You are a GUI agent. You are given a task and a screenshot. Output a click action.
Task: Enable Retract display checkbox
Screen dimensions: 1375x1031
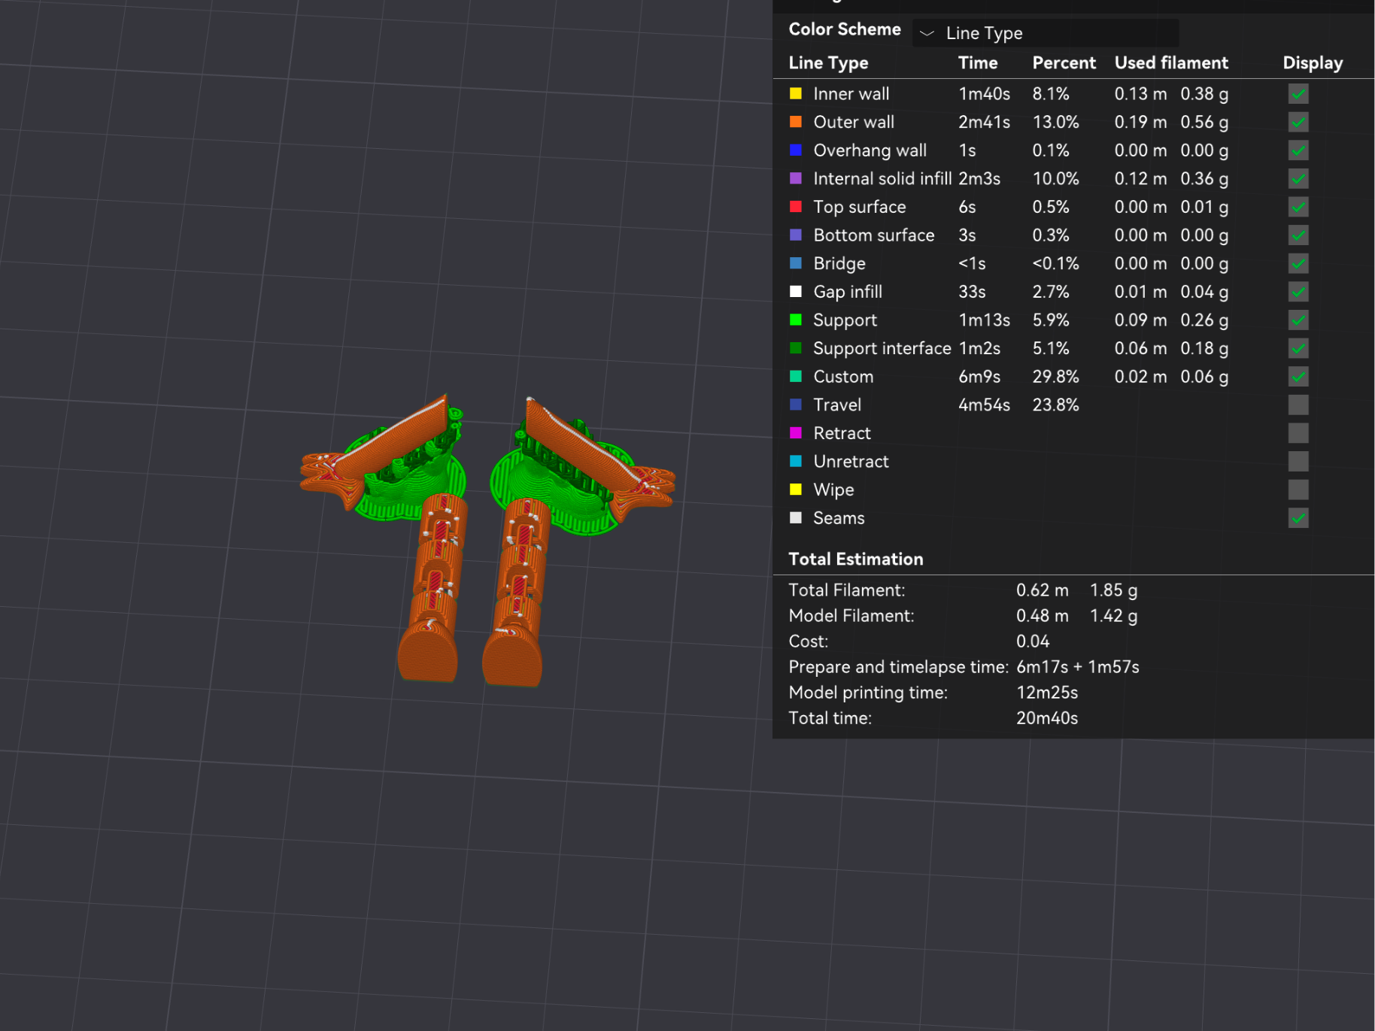[1298, 433]
